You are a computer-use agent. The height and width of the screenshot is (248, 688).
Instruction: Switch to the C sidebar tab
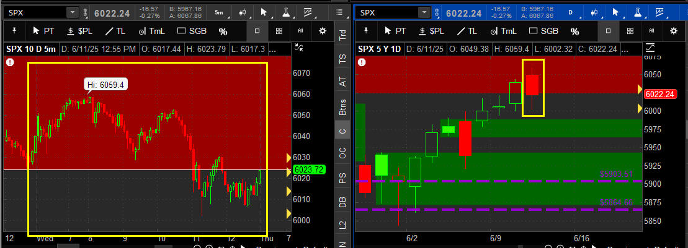[x=342, y=130]
